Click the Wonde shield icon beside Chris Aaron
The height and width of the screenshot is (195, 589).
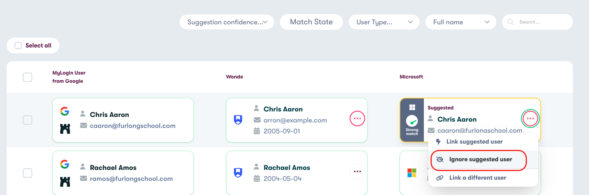point(238,120)
